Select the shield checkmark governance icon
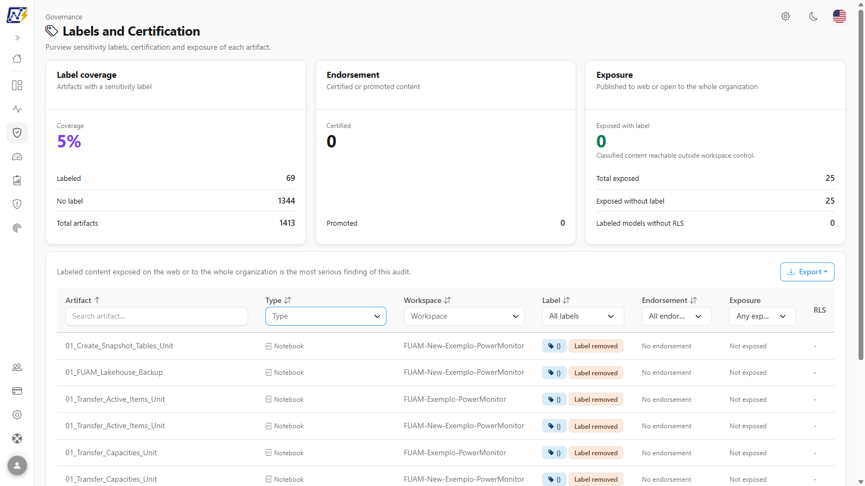Viewport: 865px width, 486px height. coord(17,133)
